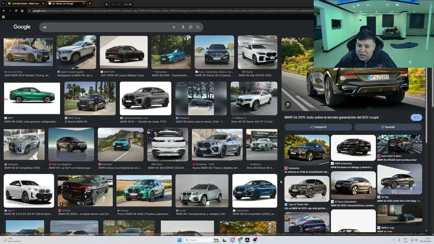Switch to Chrome in the taskbar
434x244 pixels.
pos(240,240)
